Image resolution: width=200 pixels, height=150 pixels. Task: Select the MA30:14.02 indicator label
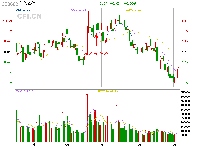pyautogui.click(x=133, y=10)
